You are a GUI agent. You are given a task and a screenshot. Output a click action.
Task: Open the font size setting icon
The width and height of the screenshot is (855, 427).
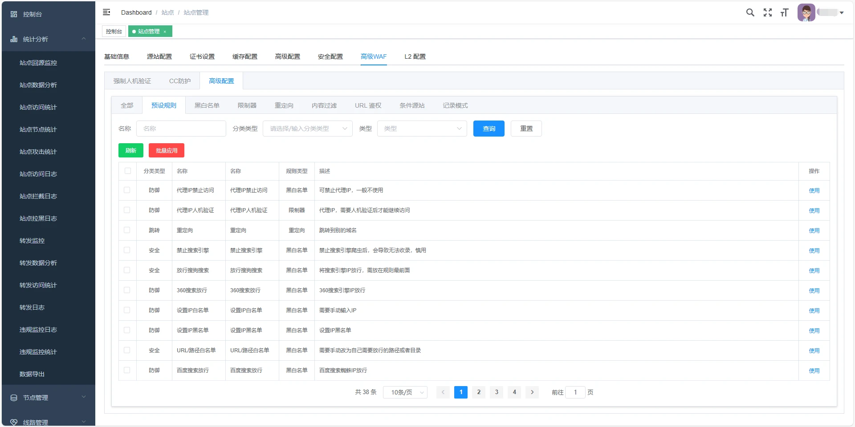point(784,12)
